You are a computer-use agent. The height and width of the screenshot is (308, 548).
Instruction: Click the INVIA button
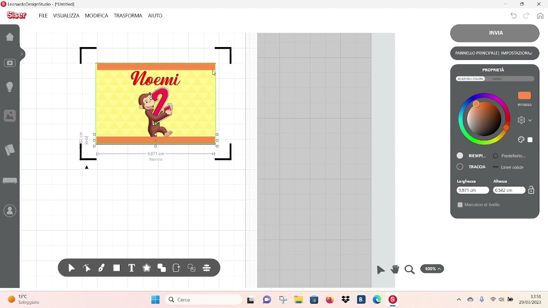(495, 33)
